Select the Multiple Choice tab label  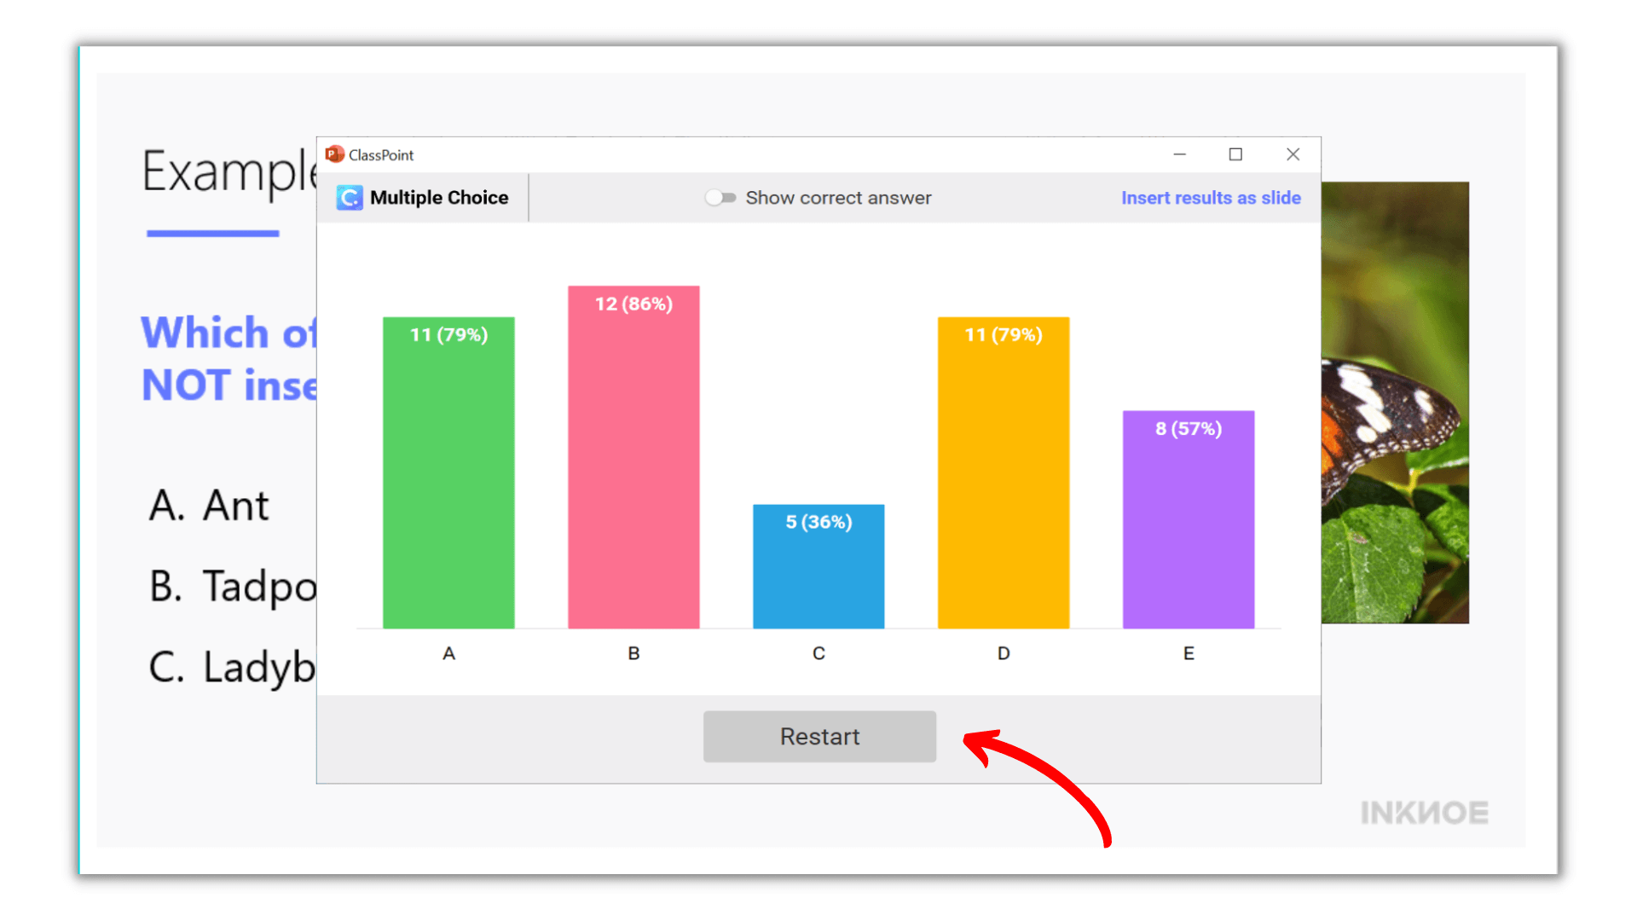coord(439,198)
